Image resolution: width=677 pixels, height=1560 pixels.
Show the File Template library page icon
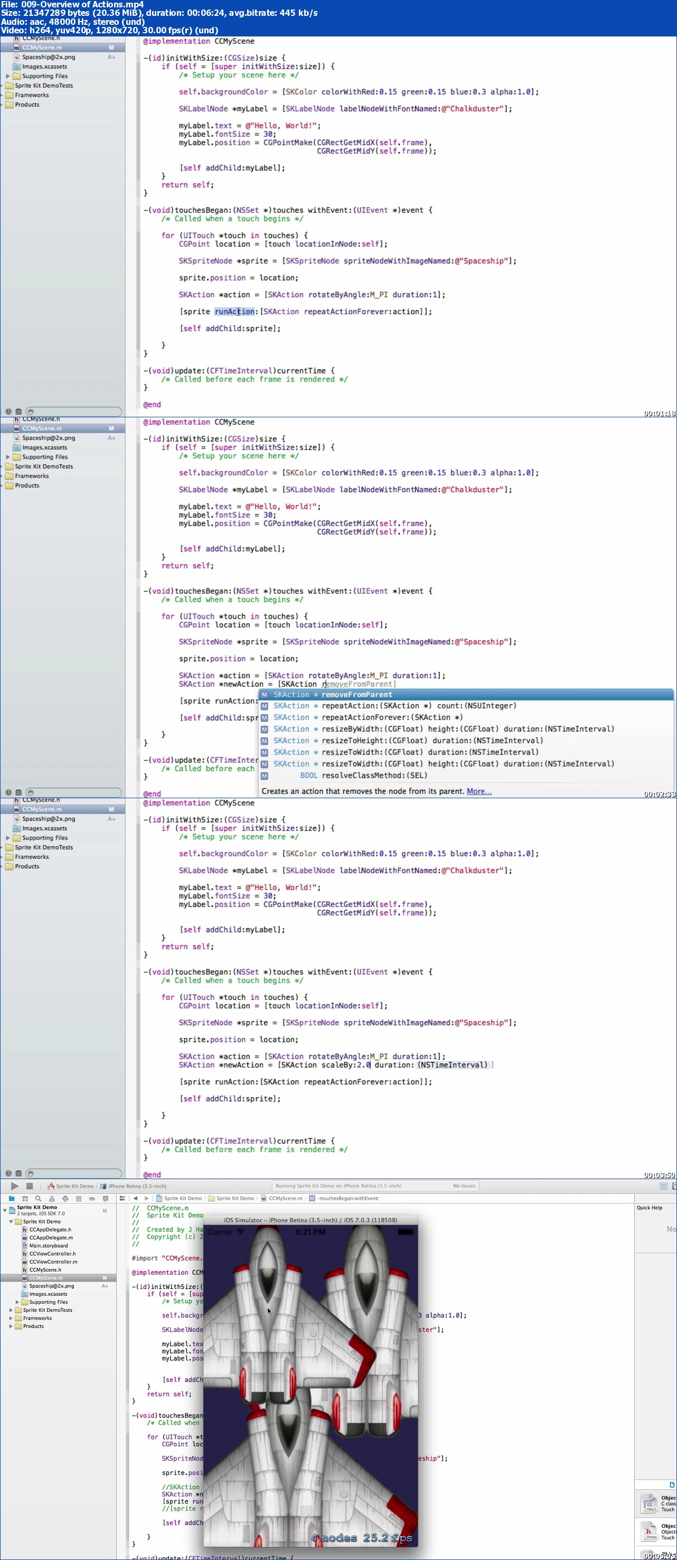672,1484
